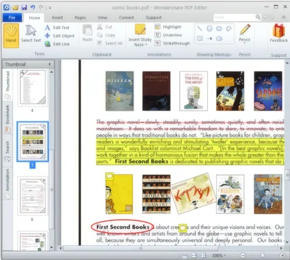The height and width of the screenshot is (260, 290).
Task: Click Select All in Clipboard group
Action: tap(110, 43)
